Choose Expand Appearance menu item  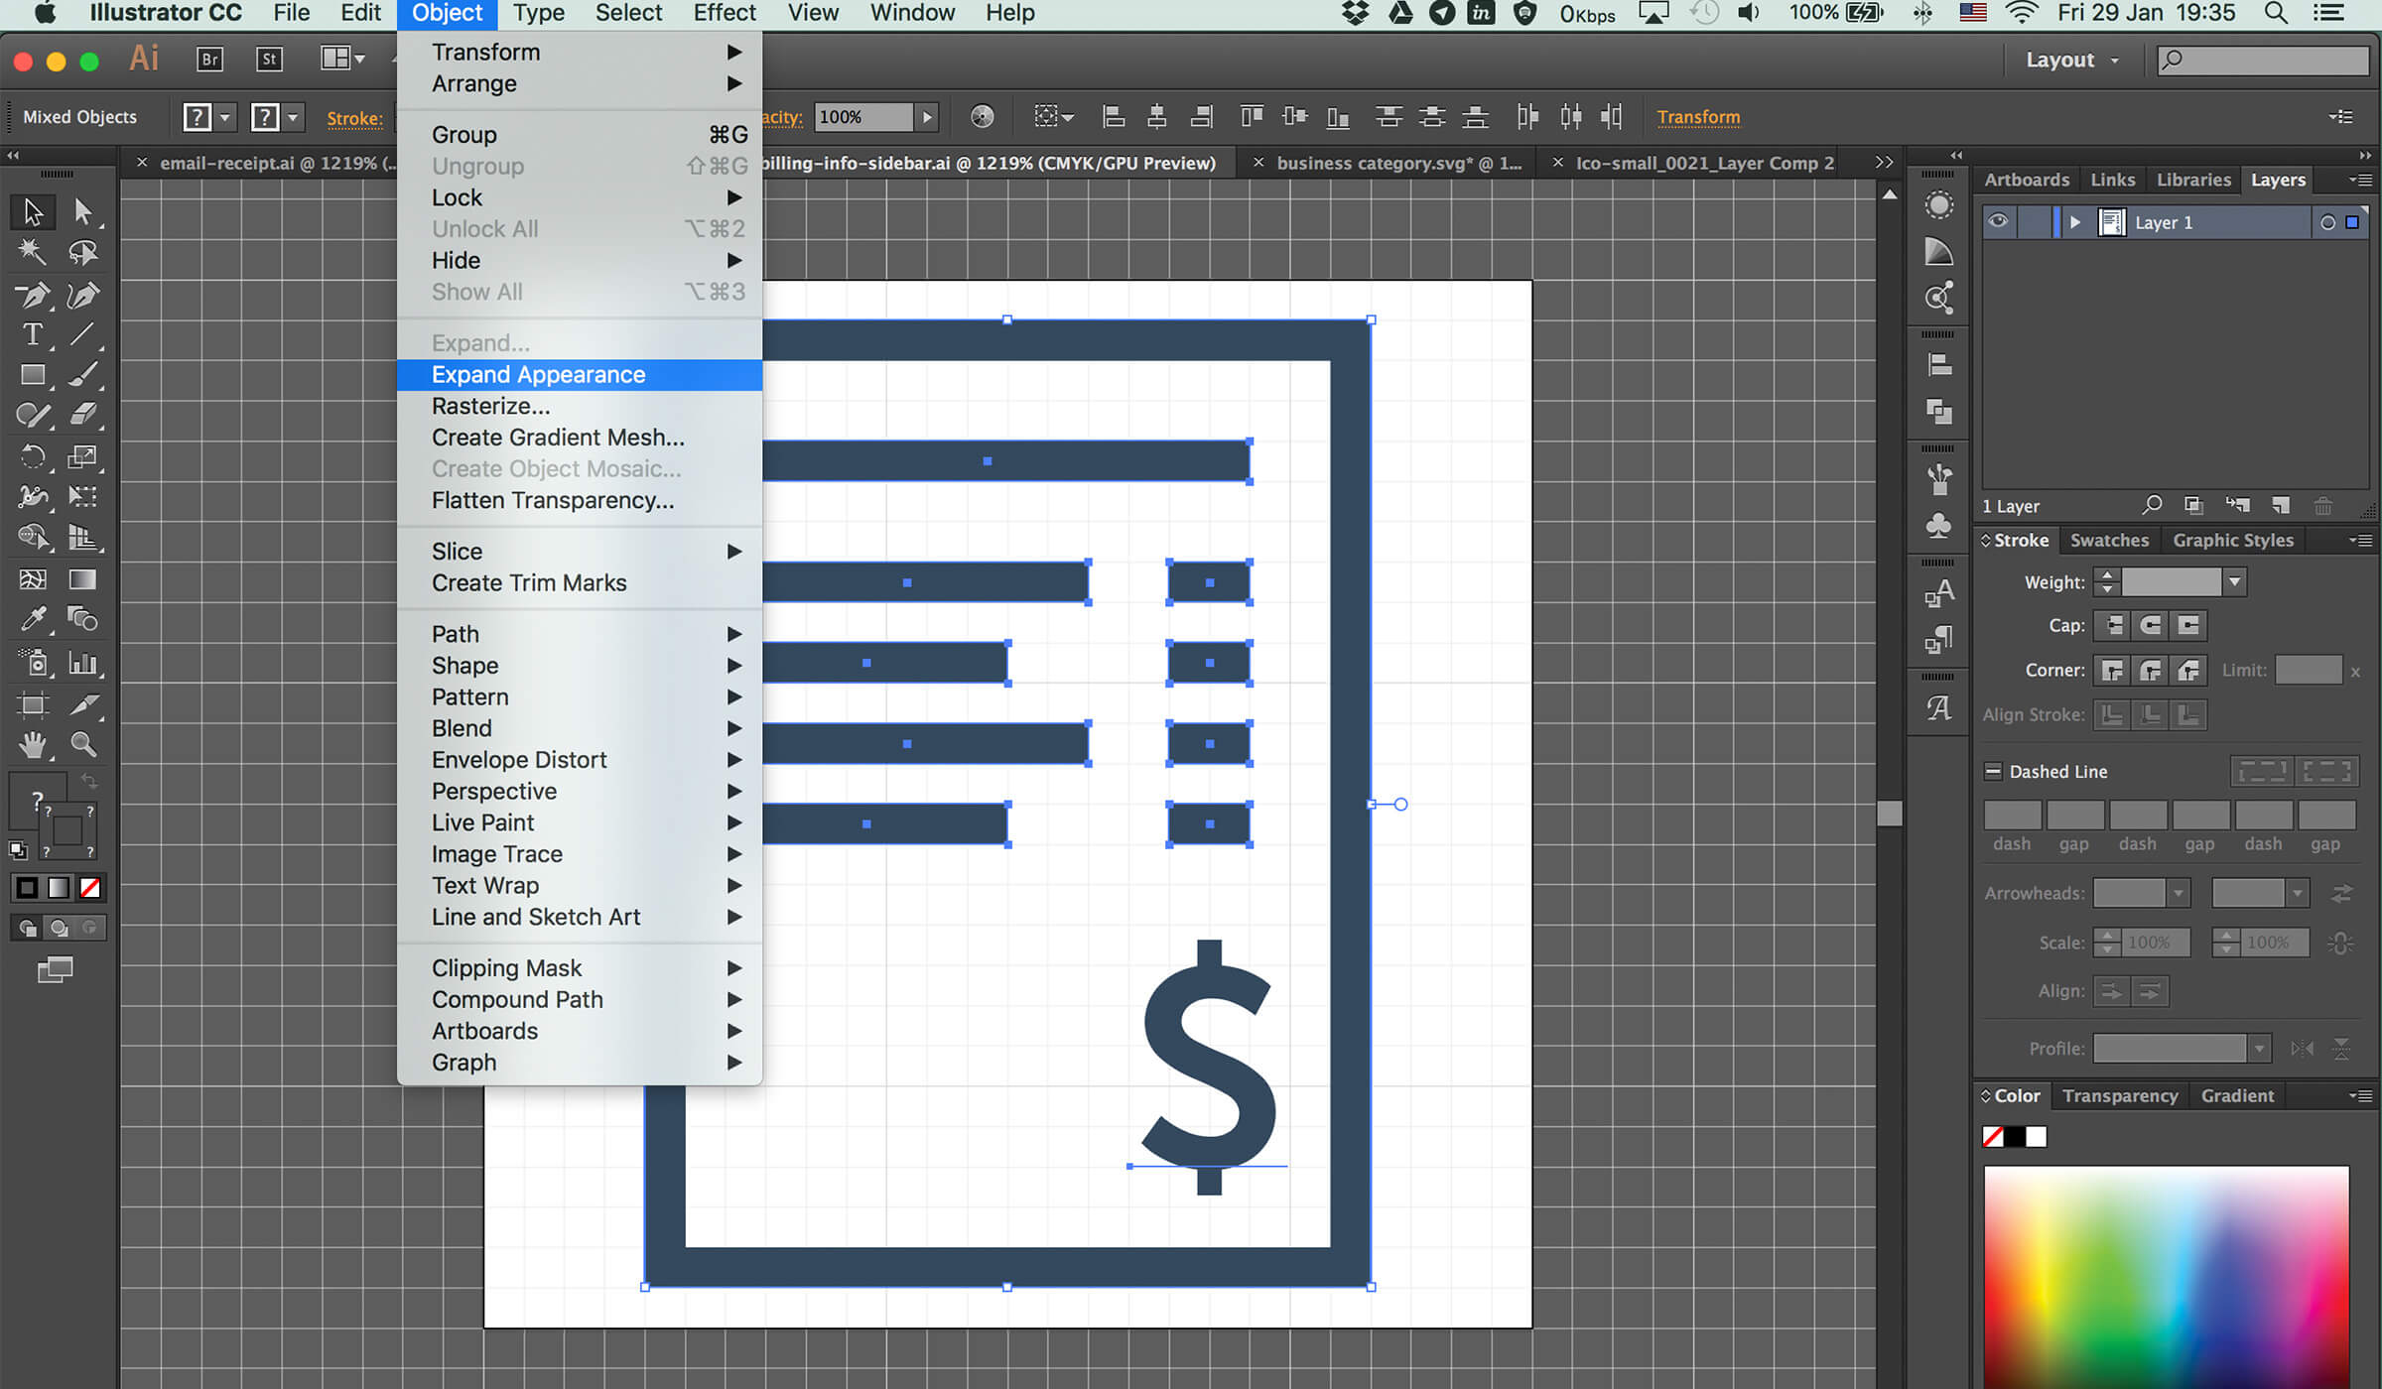pos(580,374)
